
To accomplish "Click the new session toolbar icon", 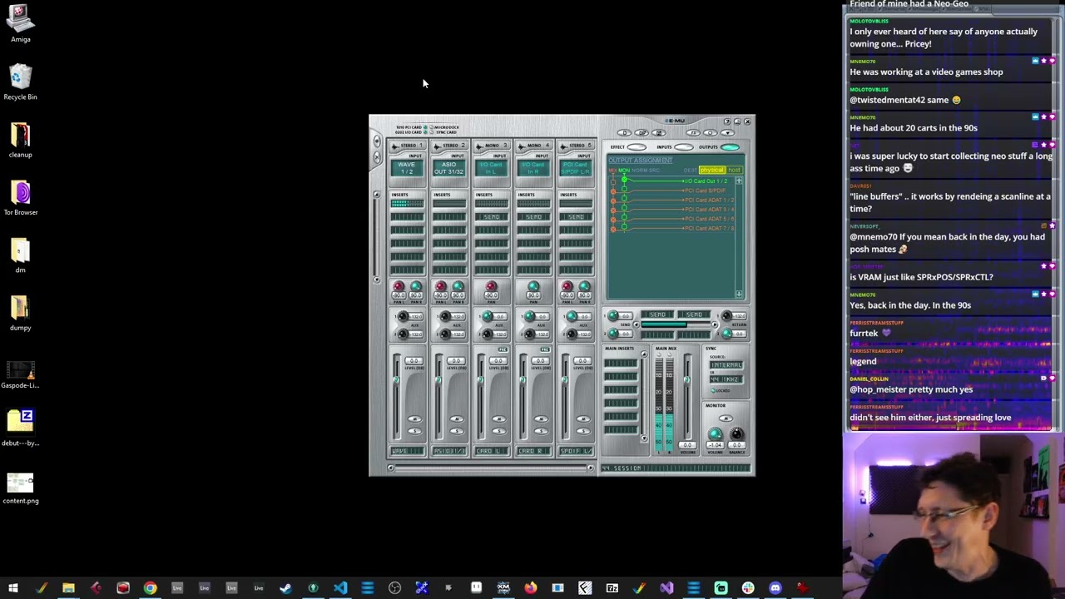I will point(624,133).
